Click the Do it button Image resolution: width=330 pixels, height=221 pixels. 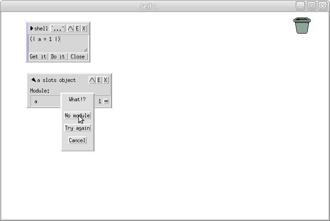[x=58, y=57]
